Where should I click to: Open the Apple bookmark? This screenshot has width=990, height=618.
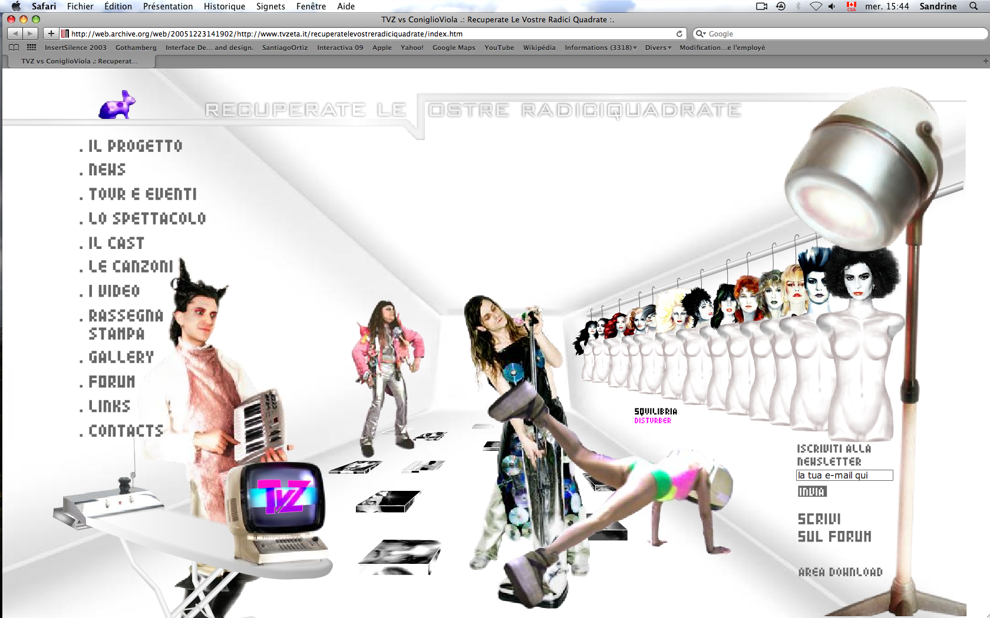[x=382, y=48]
